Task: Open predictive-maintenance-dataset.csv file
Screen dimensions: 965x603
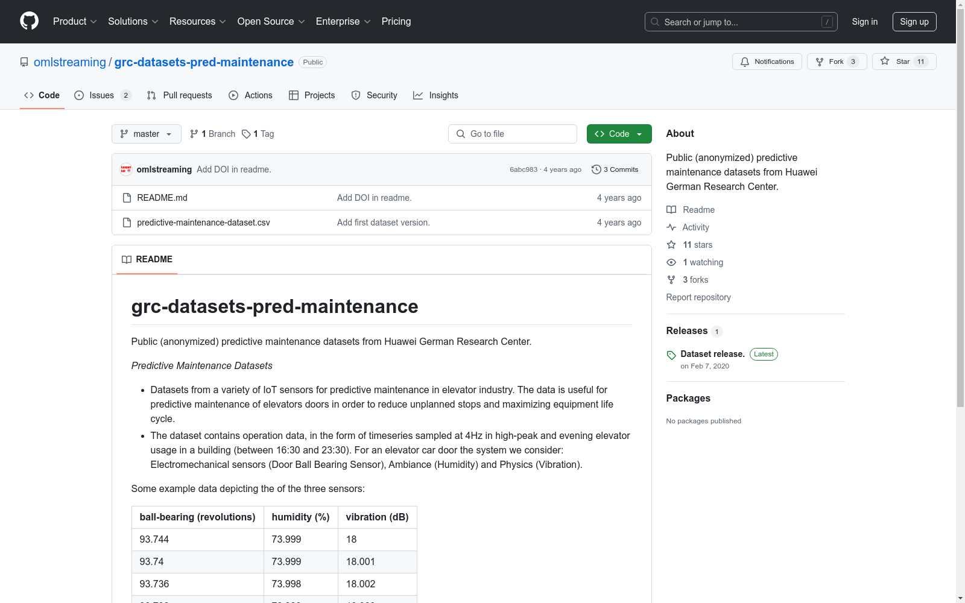Action: point(203,223)
